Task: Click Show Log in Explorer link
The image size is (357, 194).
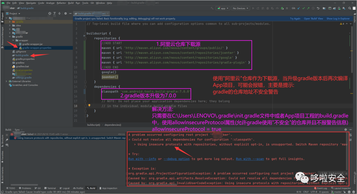Action: 338,19
